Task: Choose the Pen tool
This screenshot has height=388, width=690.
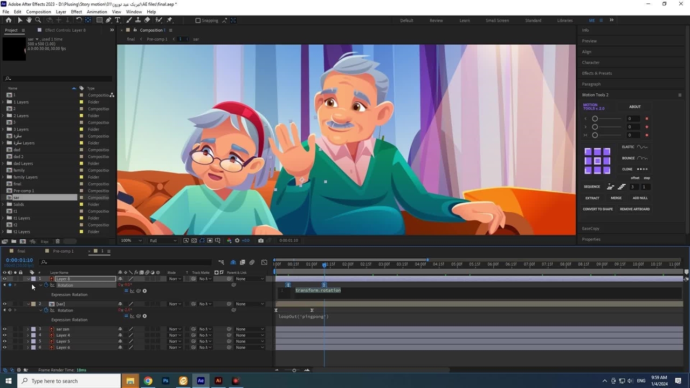Action: [x=108, y=20]
